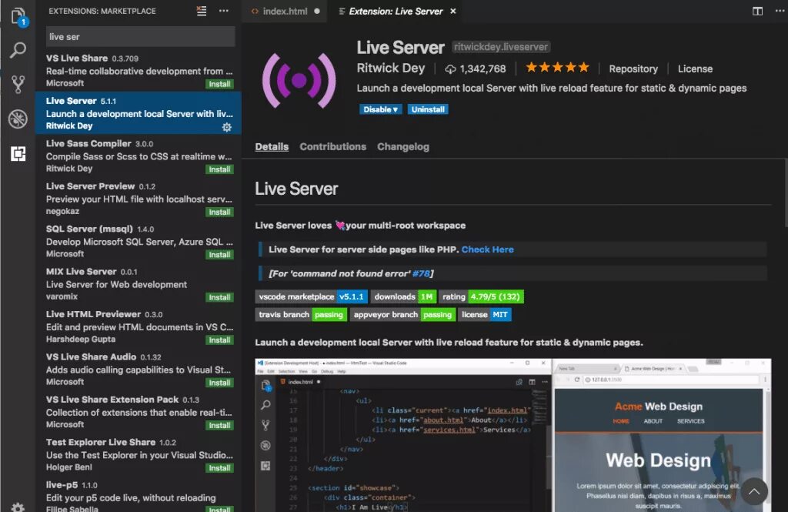This screenshot has height=512, width=788.
Task: Select Live Sass Compiler in the results
Action: coord(139,156)
